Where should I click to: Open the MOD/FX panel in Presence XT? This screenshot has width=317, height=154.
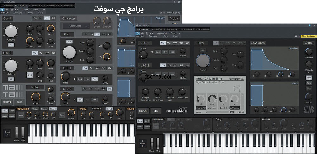pos(144,111)
